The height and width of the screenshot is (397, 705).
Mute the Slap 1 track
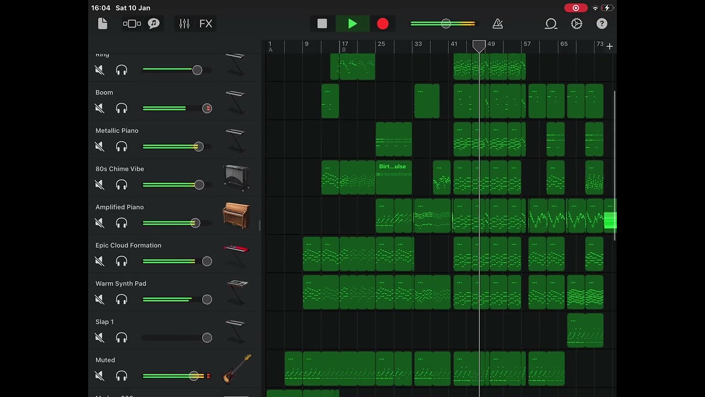pos(99,337)
